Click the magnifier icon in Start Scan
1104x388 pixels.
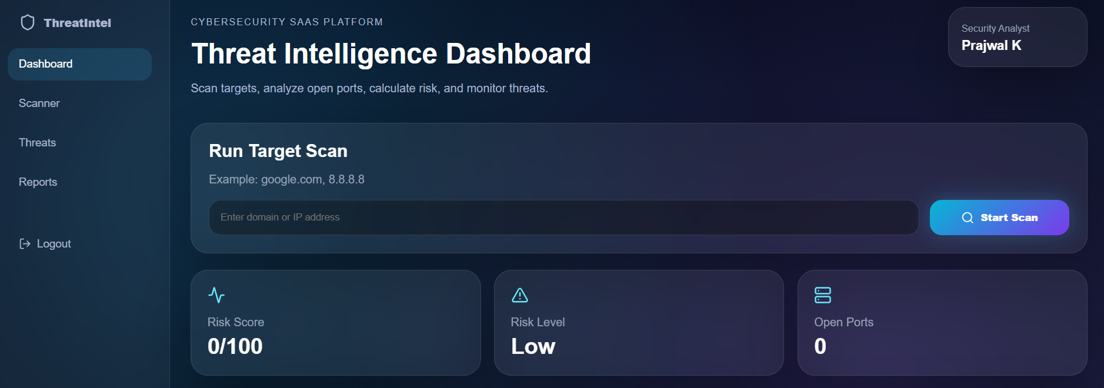click(x=968, y=218)
